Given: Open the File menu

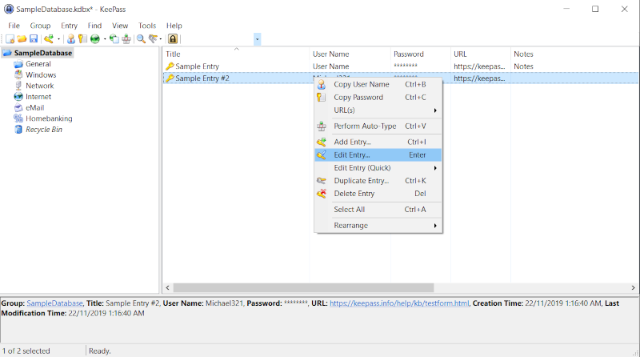Looking at the screenshot, I should pos(14,26).
